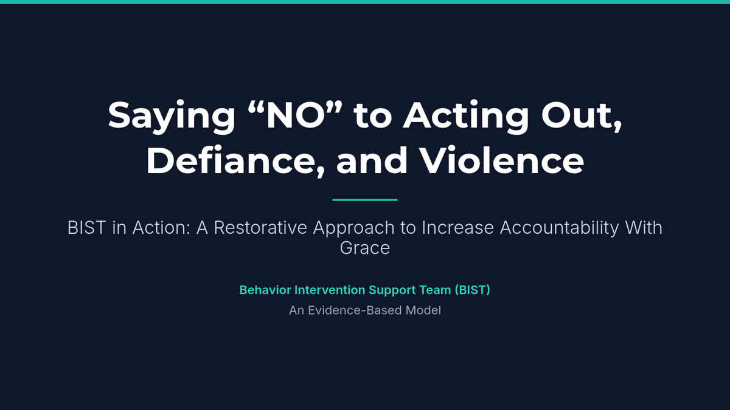Click the "An Evidence-Based Model" caption
Screen dimensions: 730x410
pos(365,310)
